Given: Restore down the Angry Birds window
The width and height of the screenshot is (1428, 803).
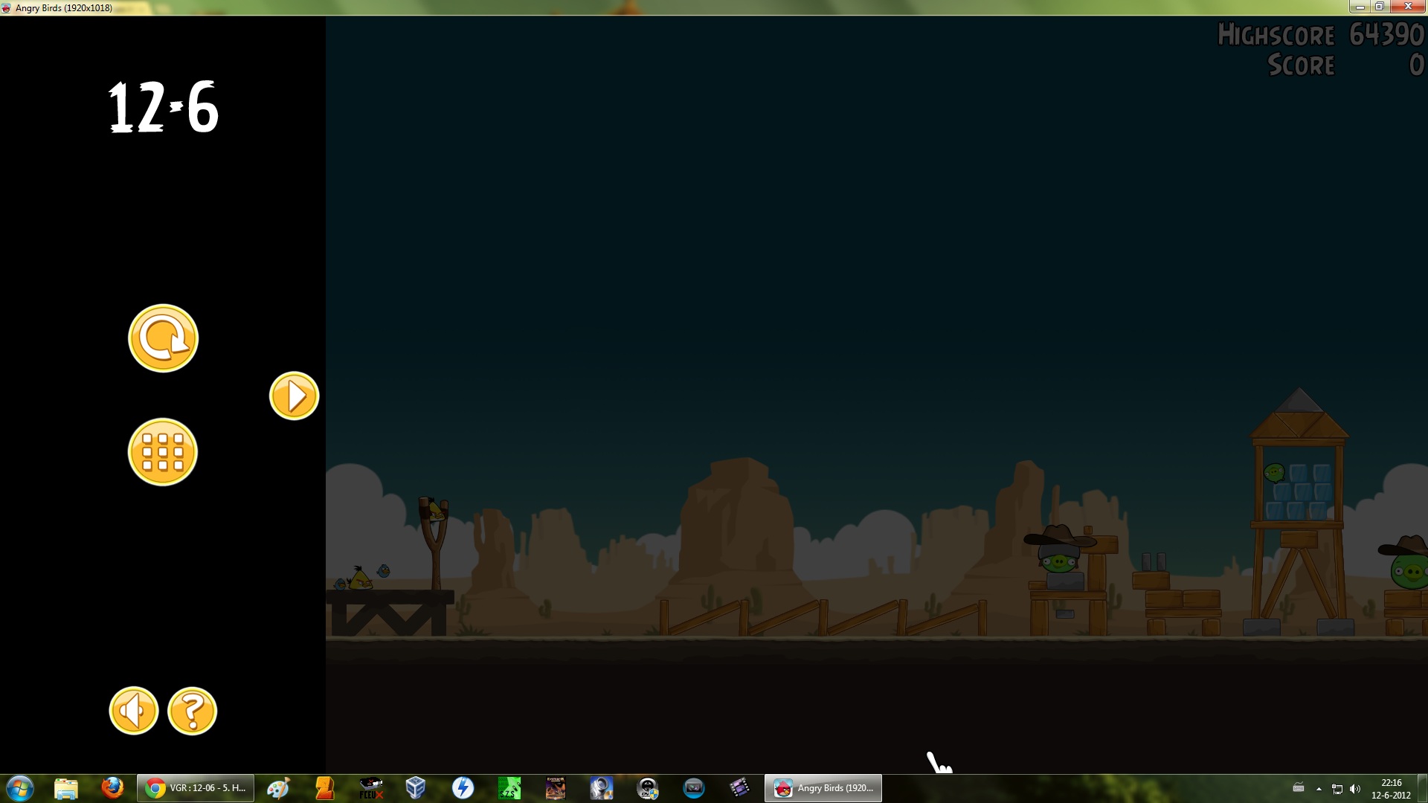Looking at the screenshot, I should 1379,7.
